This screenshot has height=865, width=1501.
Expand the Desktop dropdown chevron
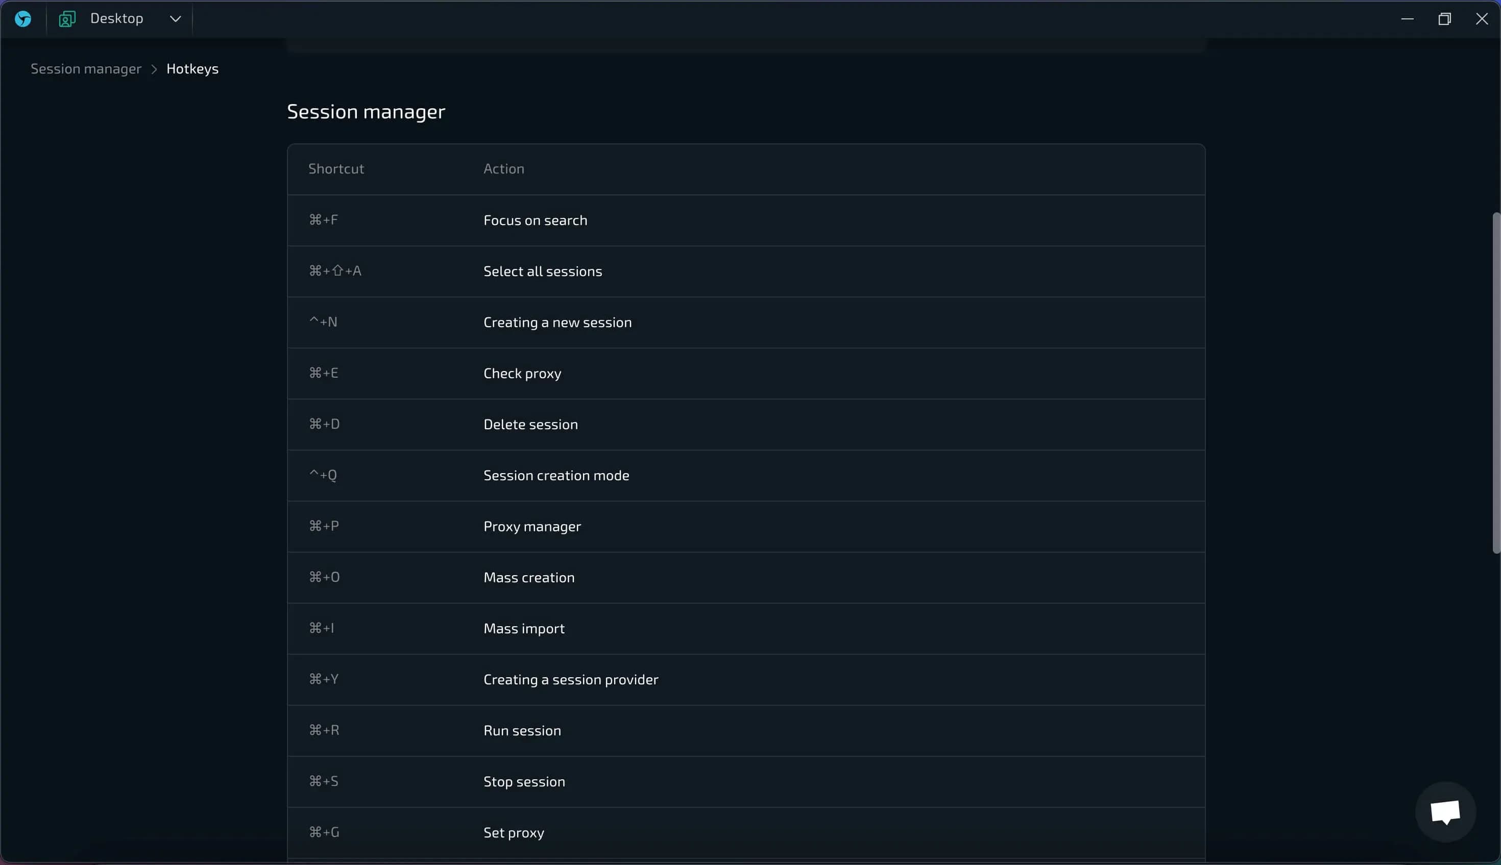pyautogui.click(x=175, y=19)
